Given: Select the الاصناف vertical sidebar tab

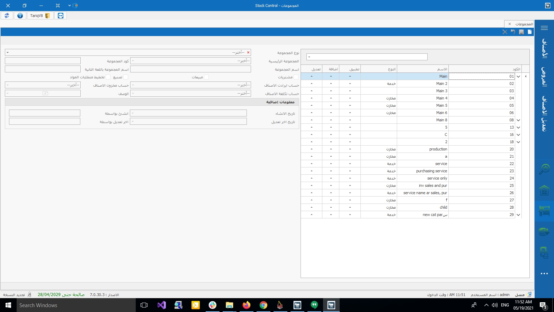Looking at the screenshot, I should coord(544,48).
